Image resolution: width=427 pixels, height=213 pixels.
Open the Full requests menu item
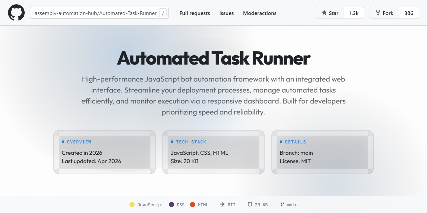tap(194, 13)
